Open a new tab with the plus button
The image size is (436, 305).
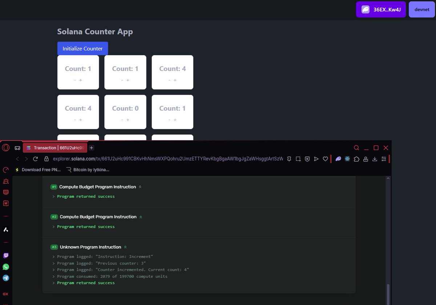92,148
